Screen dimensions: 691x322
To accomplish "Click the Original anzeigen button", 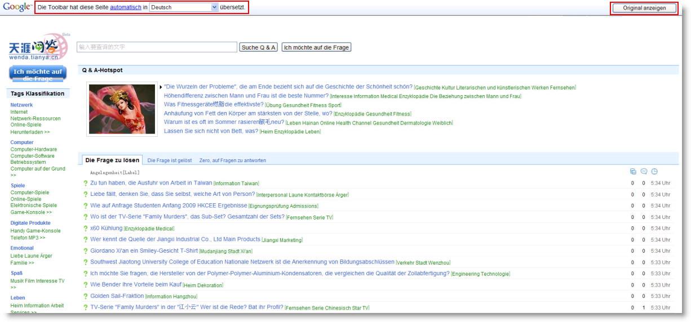I will [644, 8].
